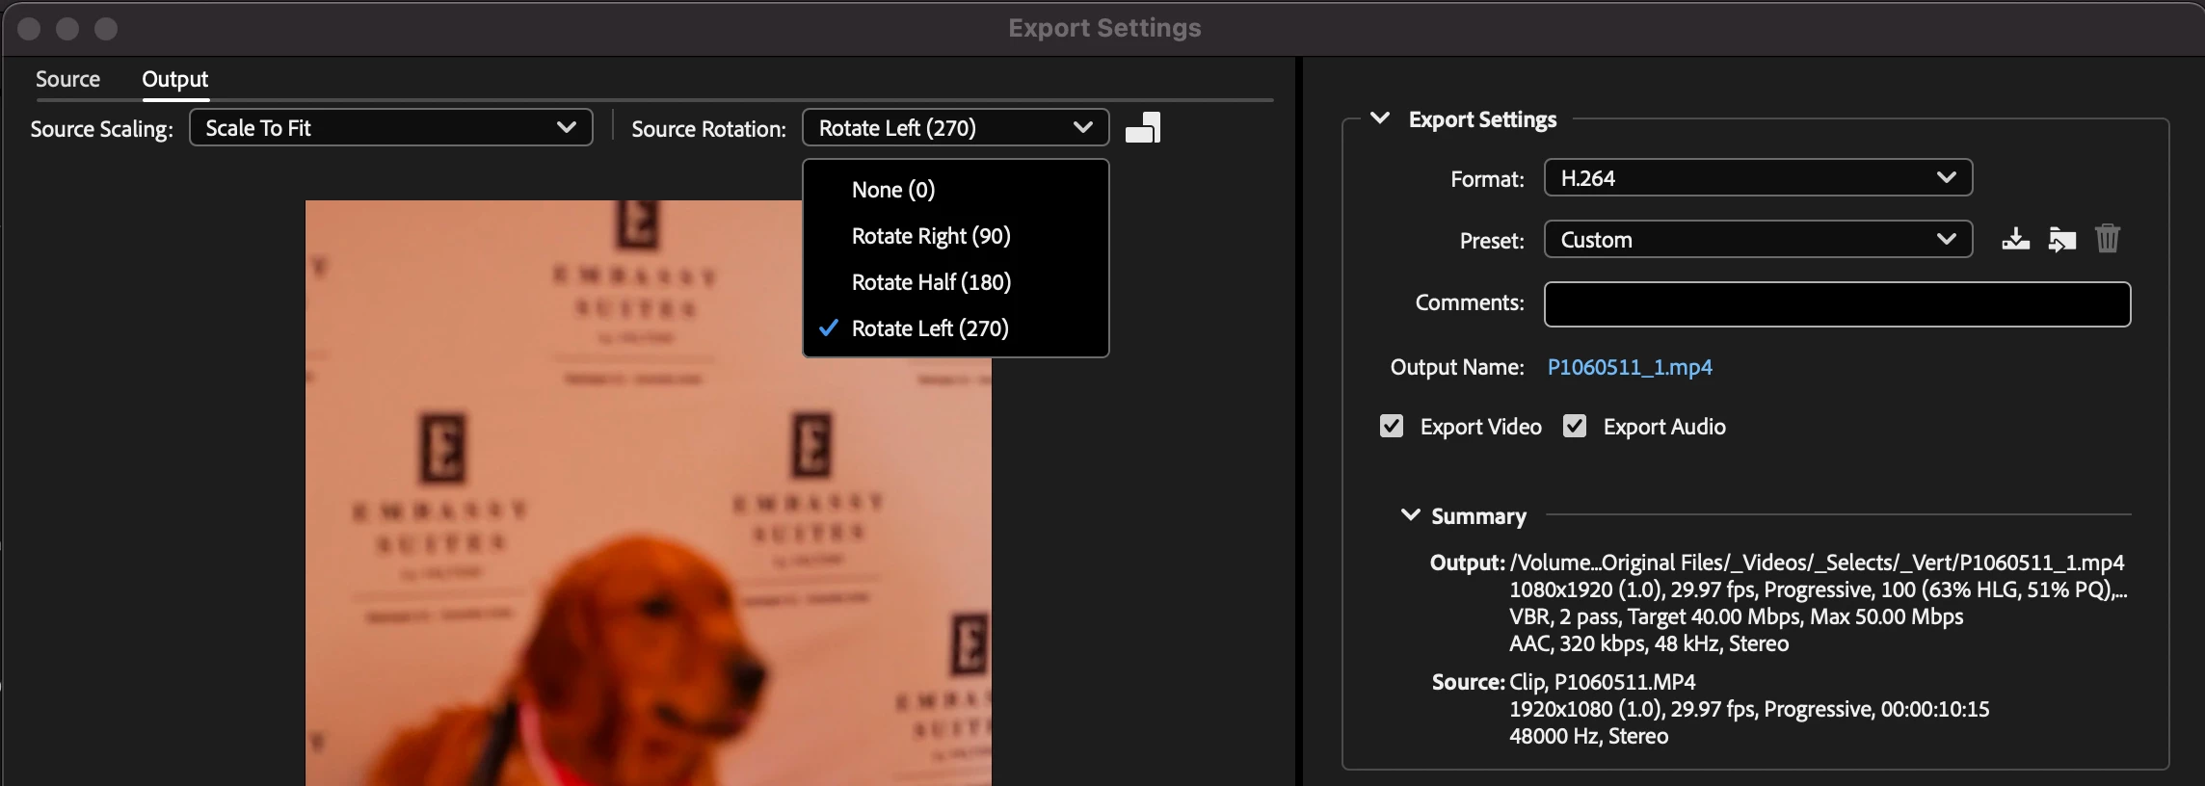Click the 1920x1080 source resolution text
Viewport: 2205px width, 786px height.
1749,709
